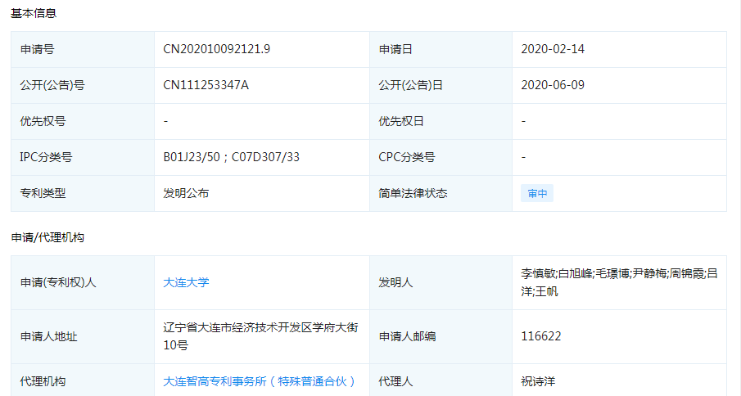Click the IPC分类号 label cell
Viewport: 741px width, 396px height.
coord(47,157)
